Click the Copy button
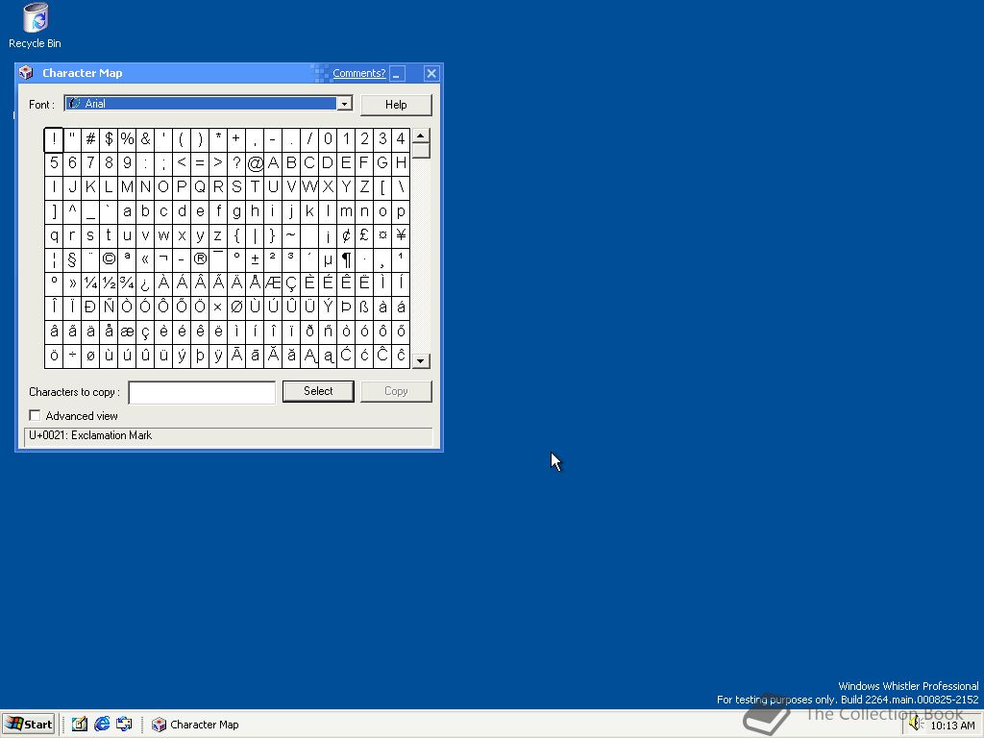984x738 pixels. 396,391
